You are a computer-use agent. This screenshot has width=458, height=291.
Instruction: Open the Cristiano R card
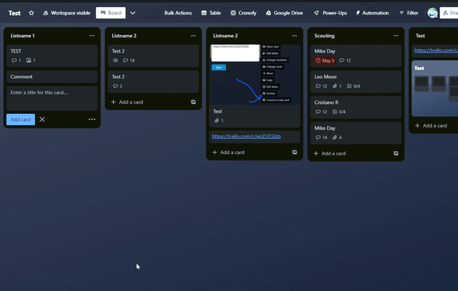pos(356,107)
